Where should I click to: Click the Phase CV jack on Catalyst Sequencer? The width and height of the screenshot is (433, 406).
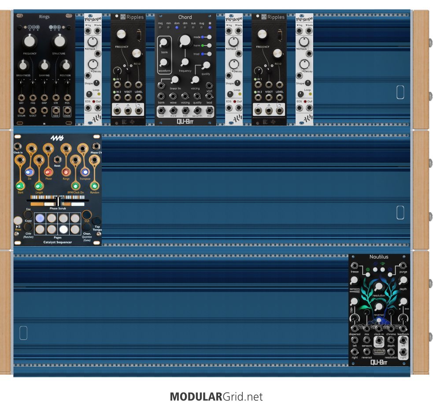tap(96, 146)
